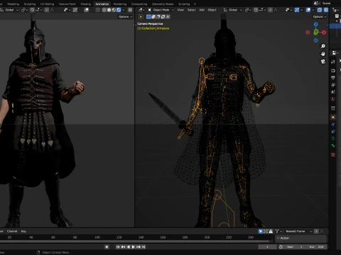Screen dimensions: 341x255
Task: Jump to next keyframe
Action: click(139, 246)
